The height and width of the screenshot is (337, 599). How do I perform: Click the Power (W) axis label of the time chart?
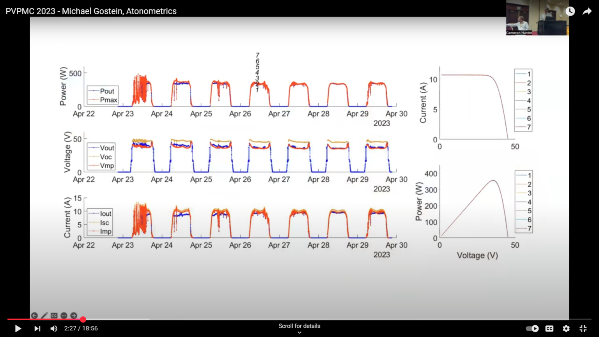(63, 87)
